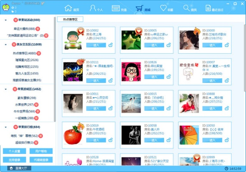Click the 代理商登录 agent login button

(41, 160)
